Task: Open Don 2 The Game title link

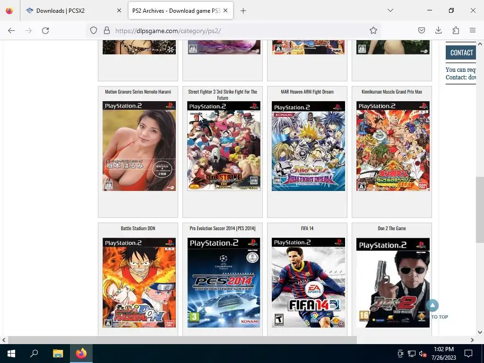Action: coord(392,228)
